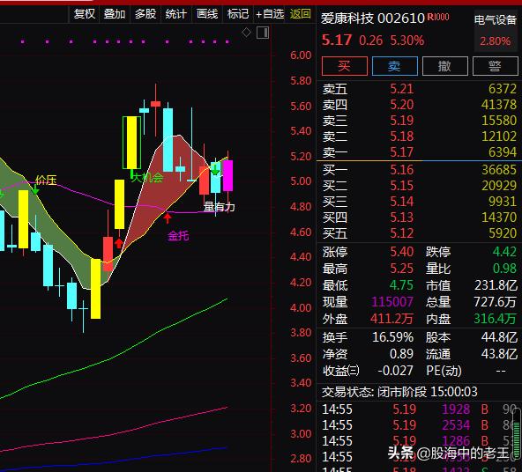Image resolution: width=522 pixels, height=472 pixels.
Task: Click the 4.00 price axis label
Action: 301,308
